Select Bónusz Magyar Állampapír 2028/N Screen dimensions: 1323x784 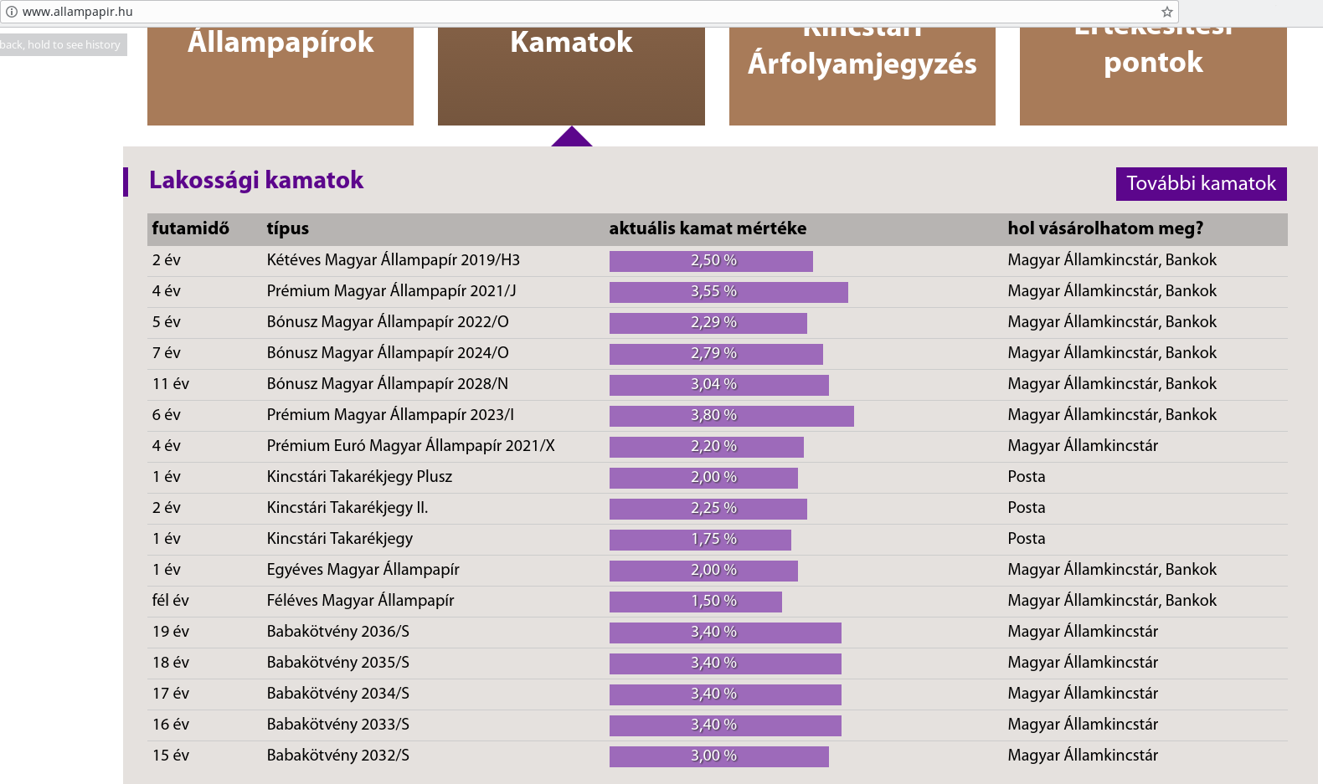coord(388,384)
